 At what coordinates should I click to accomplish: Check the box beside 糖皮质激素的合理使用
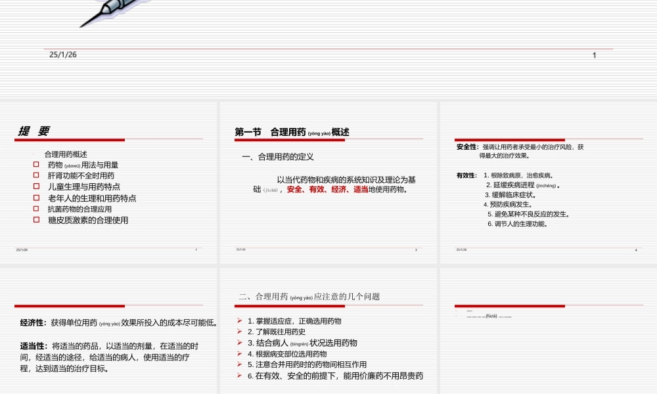tap(35, 219)
